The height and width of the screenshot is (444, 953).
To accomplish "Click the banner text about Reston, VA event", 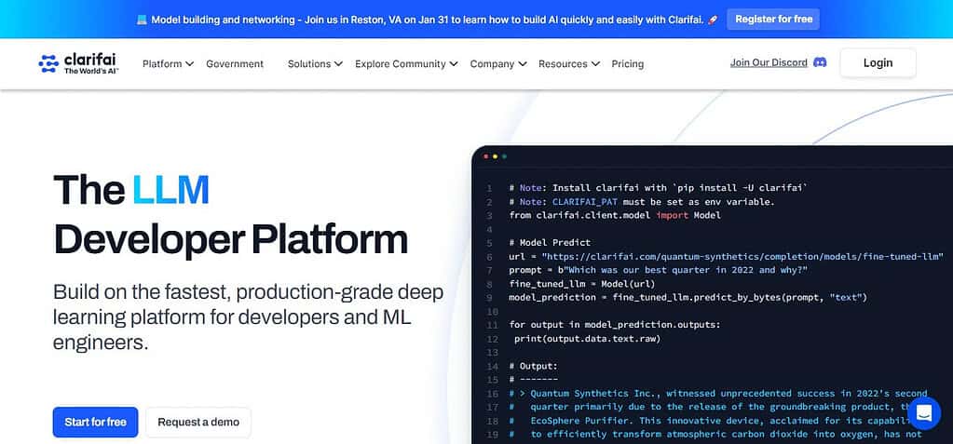I will 428,20.
